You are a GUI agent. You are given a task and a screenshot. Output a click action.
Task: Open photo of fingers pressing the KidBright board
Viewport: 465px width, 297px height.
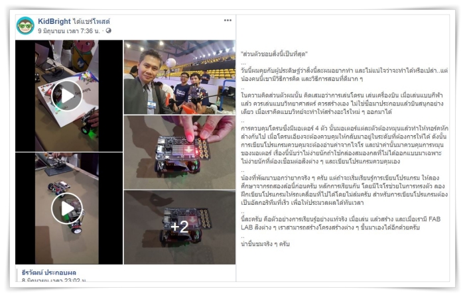coord(179,152)
